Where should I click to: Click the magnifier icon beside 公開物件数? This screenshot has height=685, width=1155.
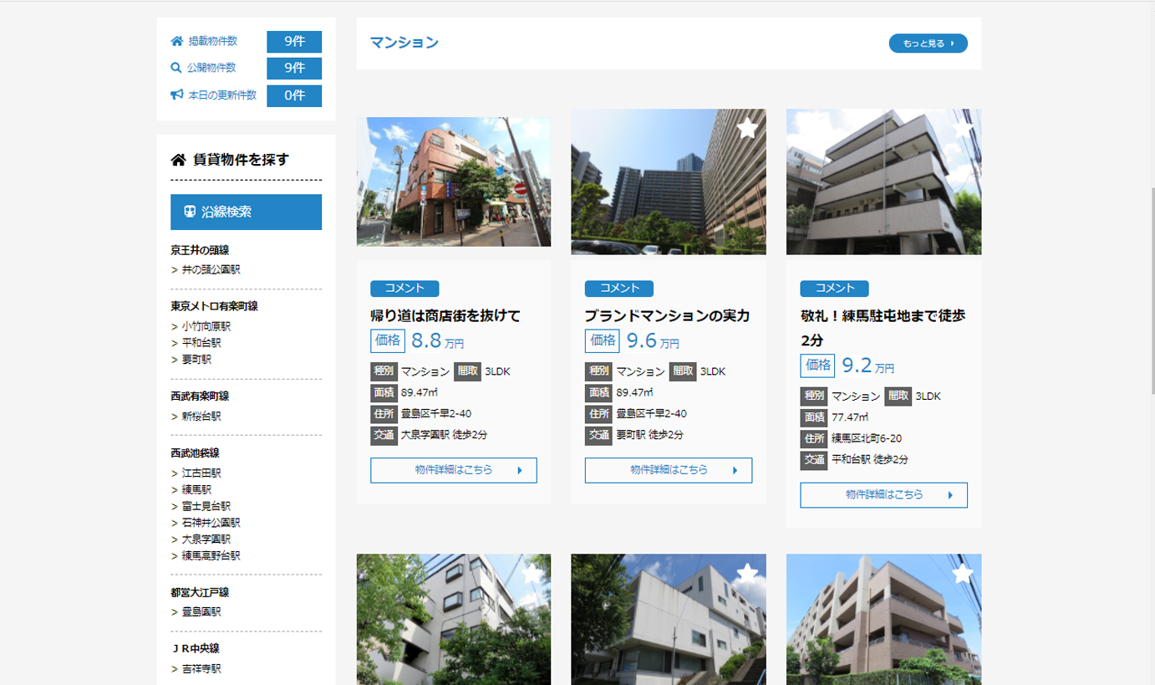[176, 68]
